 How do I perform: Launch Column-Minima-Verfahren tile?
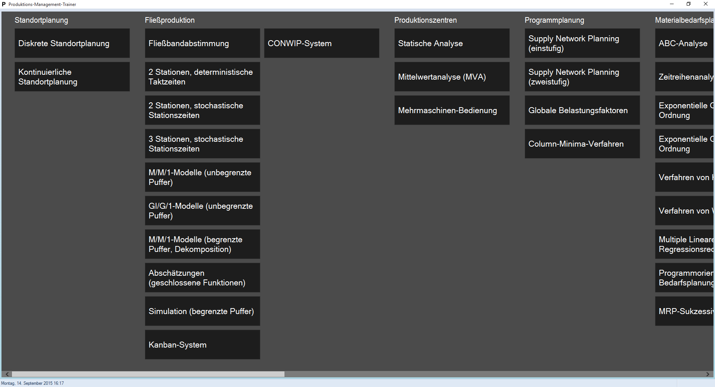[582, 144]
